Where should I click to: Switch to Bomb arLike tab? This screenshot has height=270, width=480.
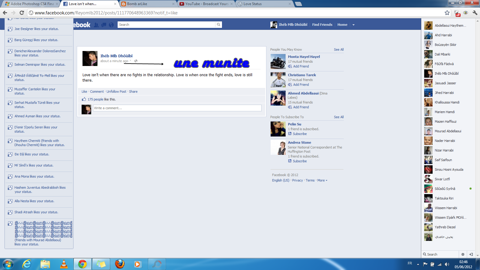148,4
